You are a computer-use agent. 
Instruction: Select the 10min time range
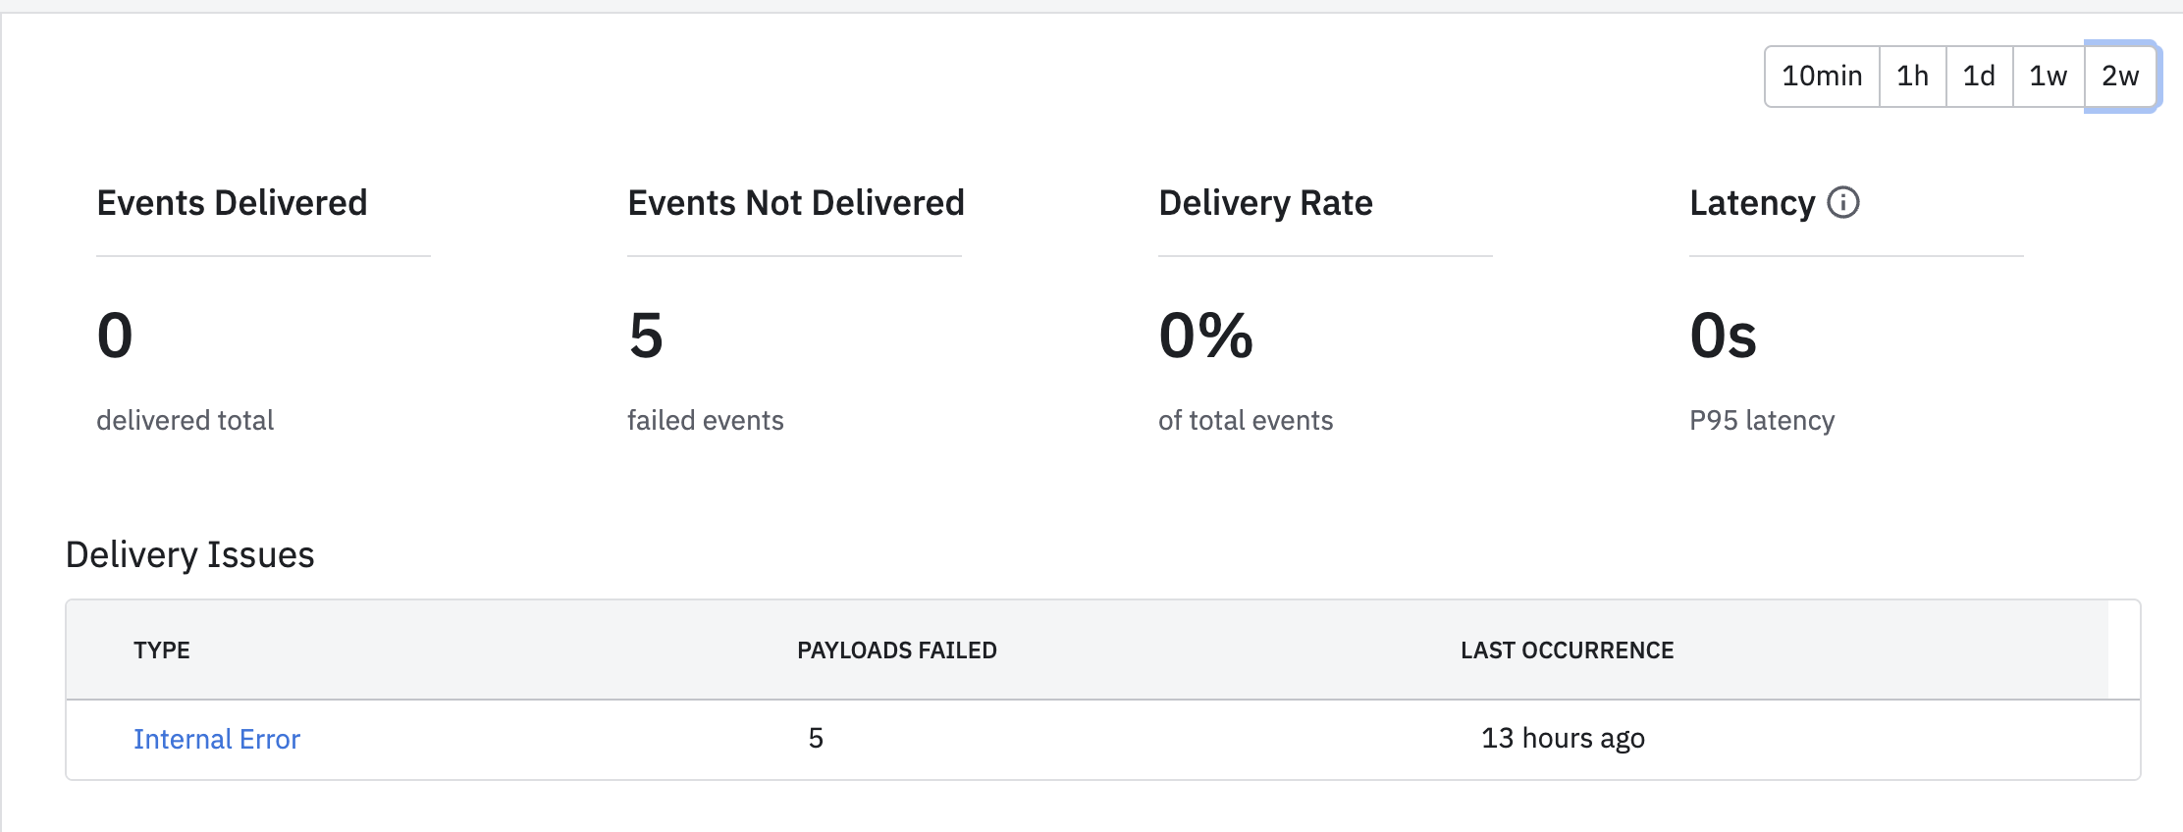pyautogui.click(x=1822, y=76)
